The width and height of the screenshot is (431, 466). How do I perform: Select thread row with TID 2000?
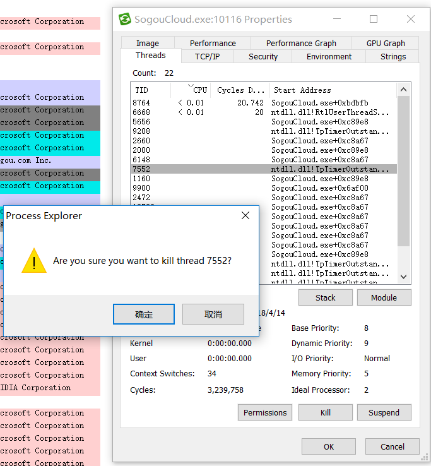pos(264,150)
